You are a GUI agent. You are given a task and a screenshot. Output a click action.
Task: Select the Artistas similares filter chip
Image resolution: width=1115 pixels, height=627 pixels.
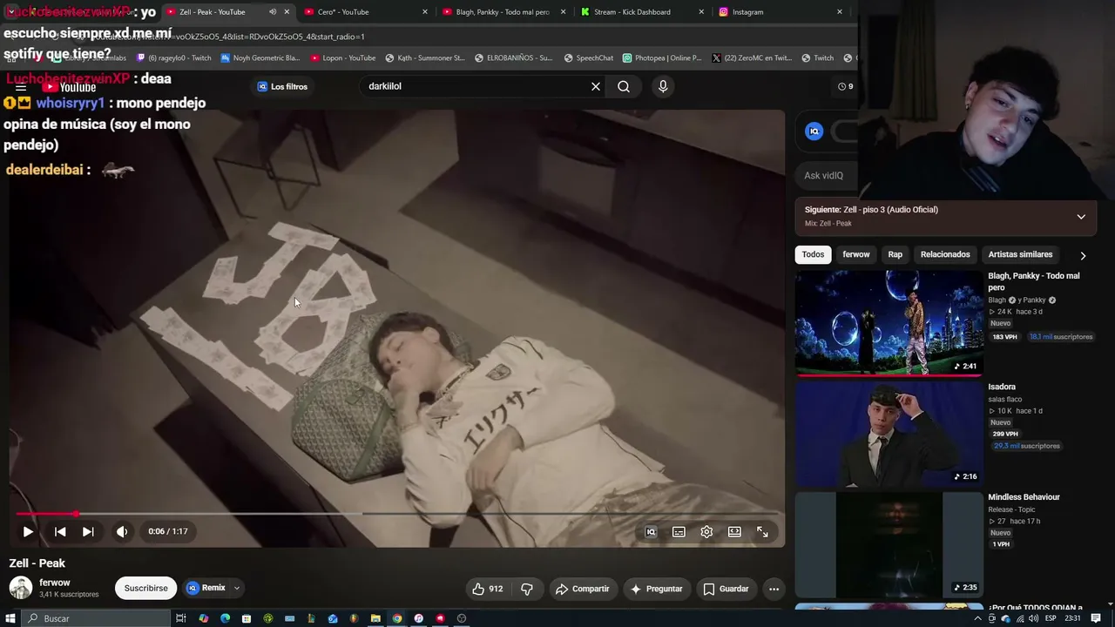tap(1020, 254)
